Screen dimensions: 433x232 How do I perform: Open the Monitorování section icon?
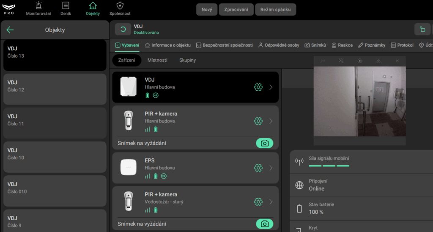pyautogui.click(x=38, y=6)
